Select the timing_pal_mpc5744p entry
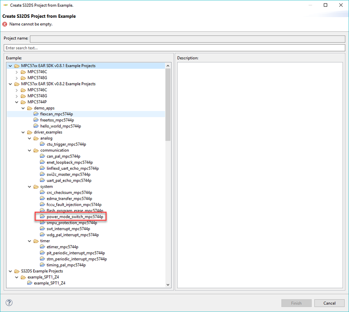This screenshot has width=349, height=312. coord(66,265)
